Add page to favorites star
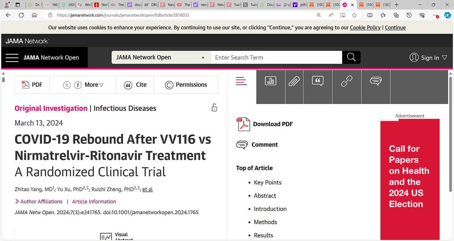The image size is (454, 241). click(x=355, y=15)
